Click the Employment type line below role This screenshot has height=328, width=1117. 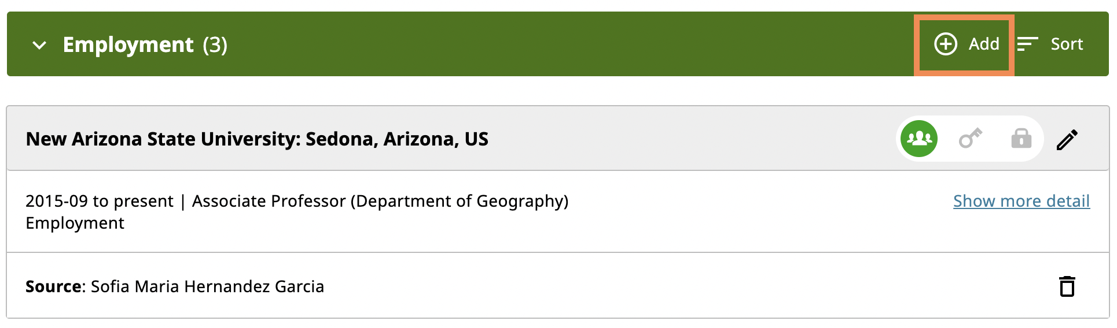point(75,223)
